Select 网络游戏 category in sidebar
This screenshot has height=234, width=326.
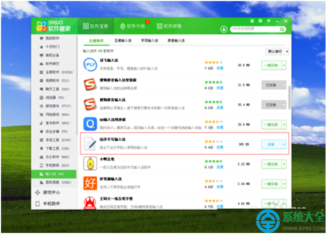click(55, 115)
